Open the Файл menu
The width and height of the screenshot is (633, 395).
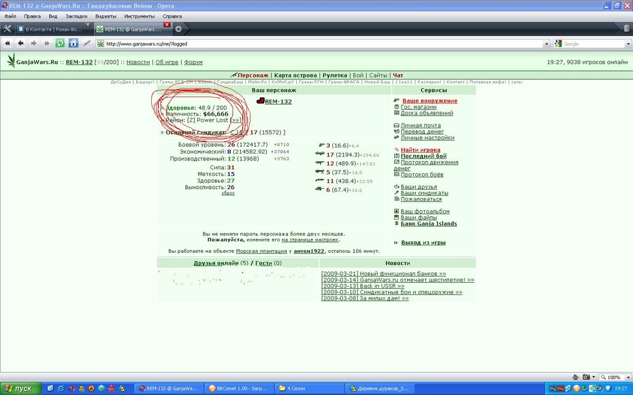pos(10,16)
